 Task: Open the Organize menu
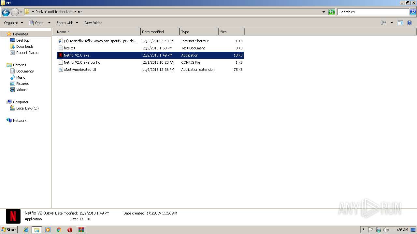tap(13, 23)
